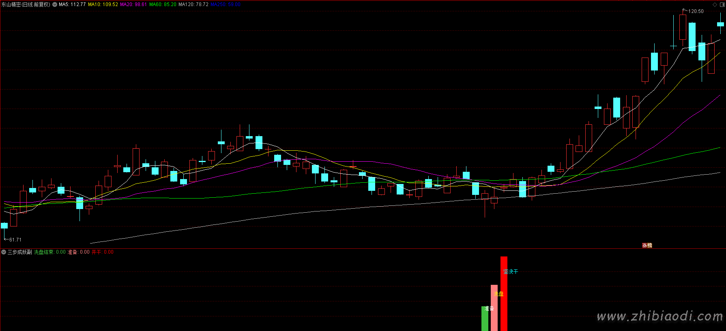
Task: Click the 三步成妖副 indicator name
Action: click(19, 252)
